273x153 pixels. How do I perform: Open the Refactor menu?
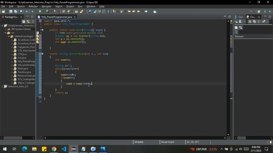tap(33, 6)
